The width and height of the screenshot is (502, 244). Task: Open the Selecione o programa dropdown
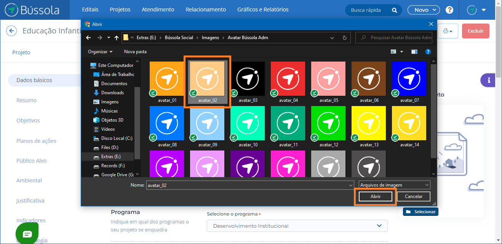click(x=297, y=226)
